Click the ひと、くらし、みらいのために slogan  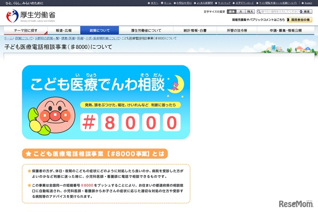coord(24,3)
